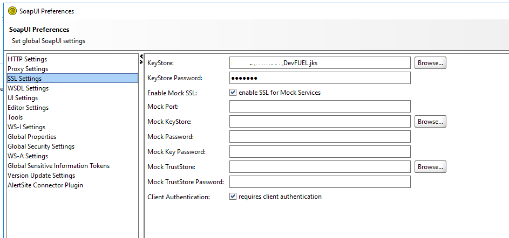Image resolution: width=509 pixels, height=238 pixels.
Task: Browse for the KeyStore file
Action: point(430,63)
